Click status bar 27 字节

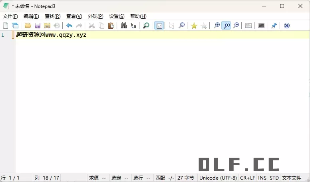tap(186, 178)
